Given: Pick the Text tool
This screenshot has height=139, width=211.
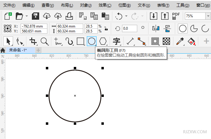Looking at the screenshot, I should [x=116, y=41].
